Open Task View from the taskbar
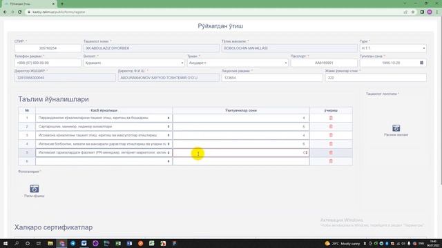Screen dimensions: 442x248 coord(39,243)
